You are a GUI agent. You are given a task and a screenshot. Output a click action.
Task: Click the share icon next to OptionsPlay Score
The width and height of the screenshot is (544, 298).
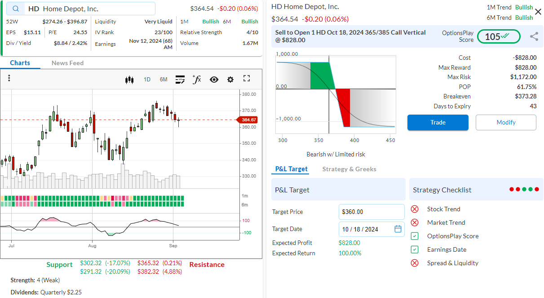pos(534,36)
